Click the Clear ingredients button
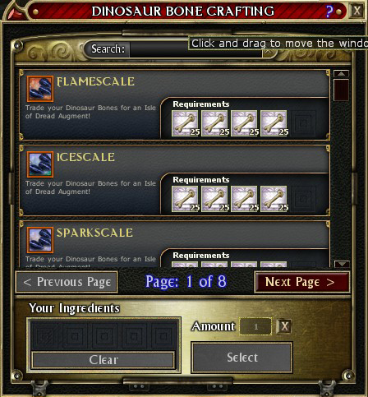Viewport: 368px width, 397px height. pos(103,360)
